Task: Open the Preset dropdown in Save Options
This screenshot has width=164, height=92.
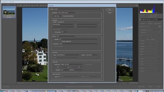Action: coord(78,9)
